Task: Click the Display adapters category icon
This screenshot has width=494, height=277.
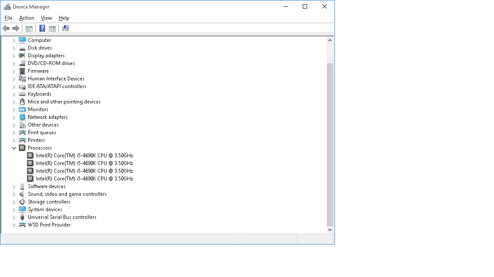Action: [22, 56]
